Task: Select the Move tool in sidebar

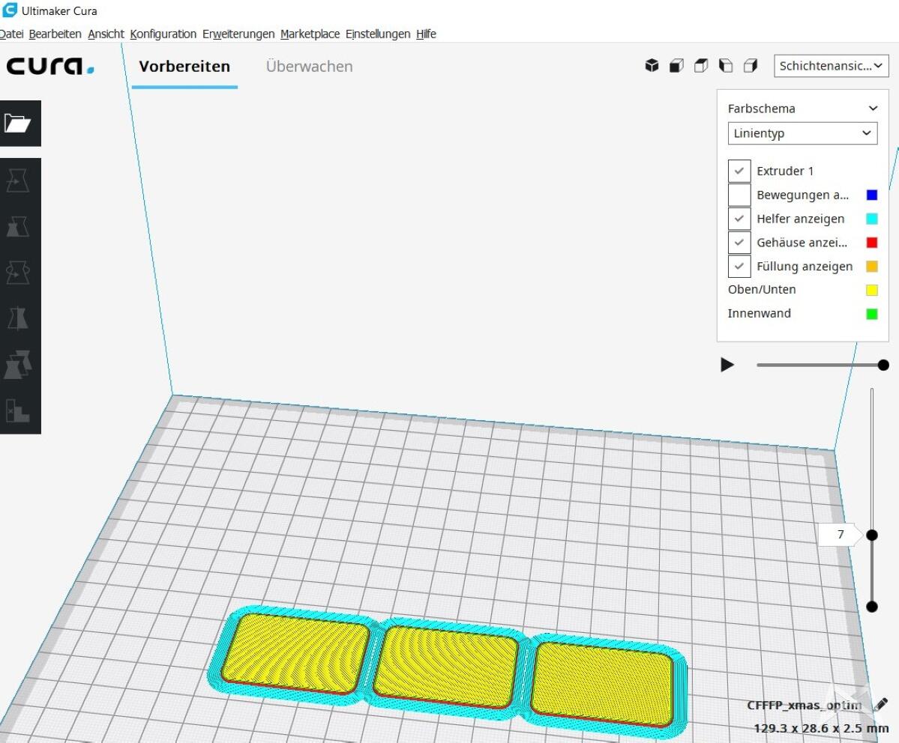Action: pyautogui.click(x=18, y=181)
